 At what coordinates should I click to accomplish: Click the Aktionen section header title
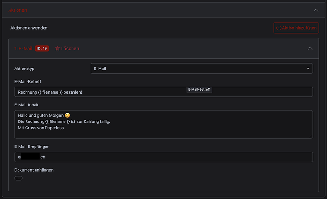click(18, 10)
